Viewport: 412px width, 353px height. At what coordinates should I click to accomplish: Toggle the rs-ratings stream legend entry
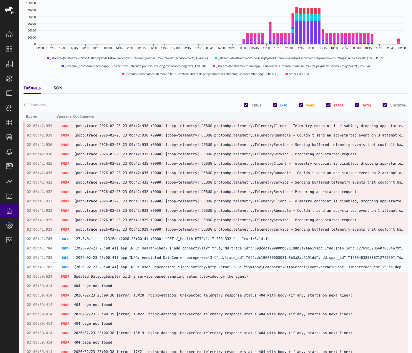tap(300, 58)
